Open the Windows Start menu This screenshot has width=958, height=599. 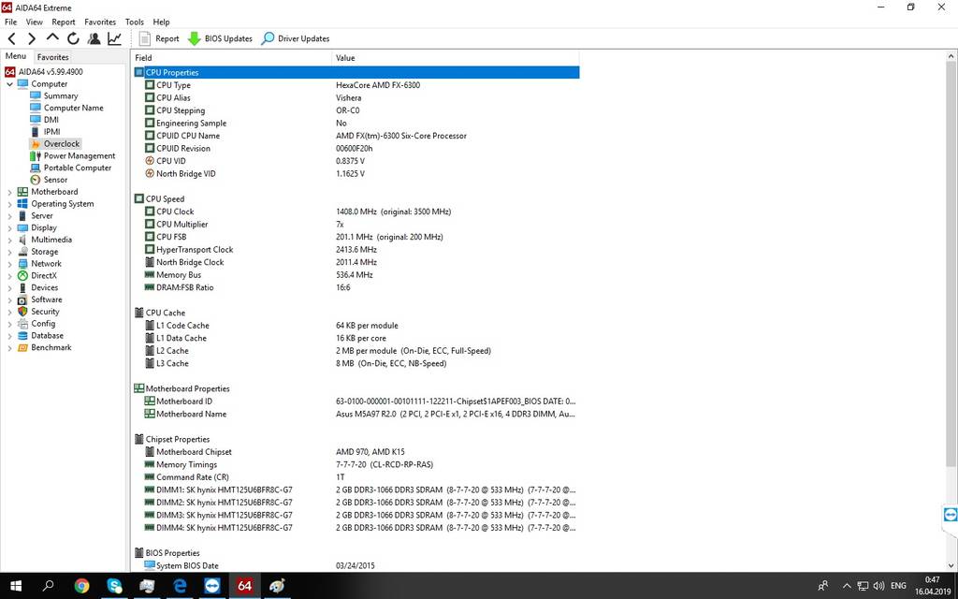click(x=16, y=586)
